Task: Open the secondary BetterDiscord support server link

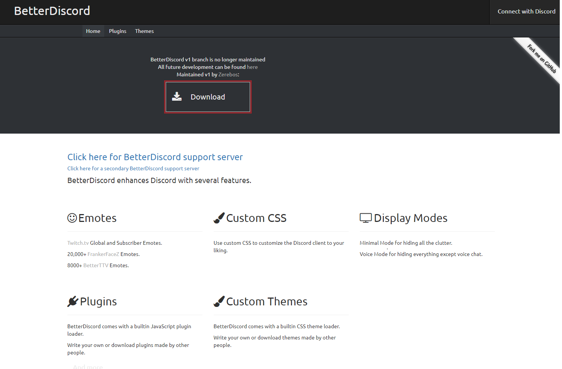Action: (x=133, y=168)
